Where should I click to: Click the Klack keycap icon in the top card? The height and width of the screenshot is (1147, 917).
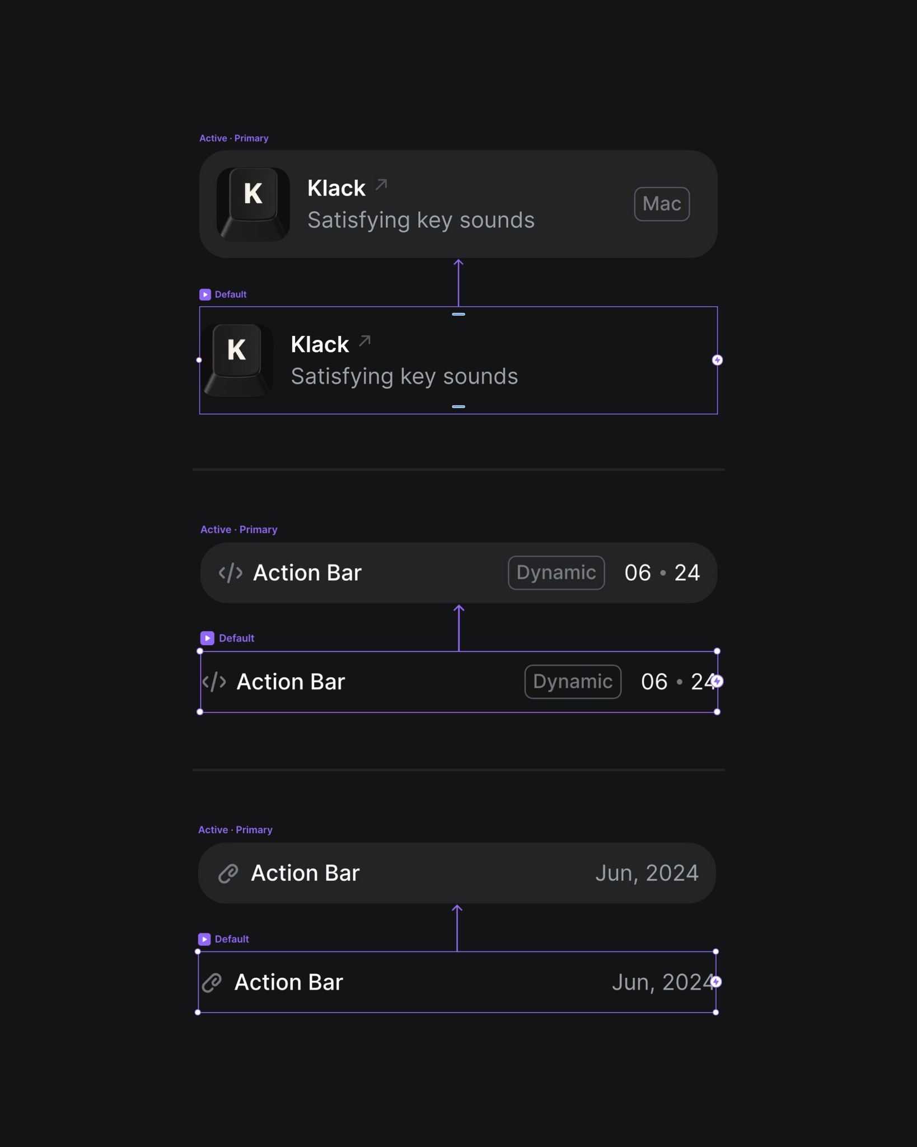(x=253, y=203)
